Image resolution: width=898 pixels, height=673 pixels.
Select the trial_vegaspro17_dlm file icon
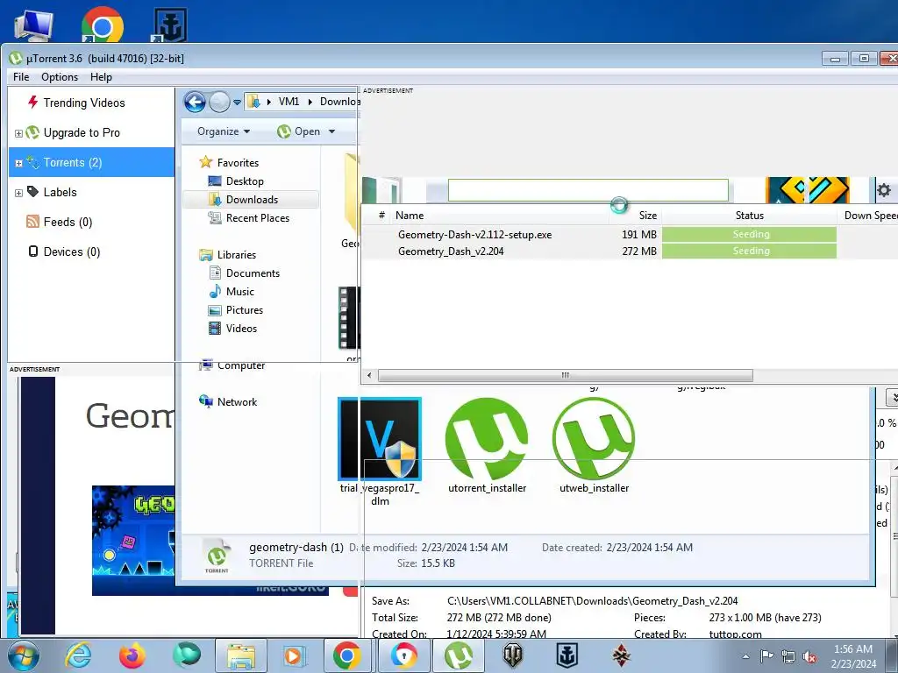pyautogui.click(x=379, y=439)
